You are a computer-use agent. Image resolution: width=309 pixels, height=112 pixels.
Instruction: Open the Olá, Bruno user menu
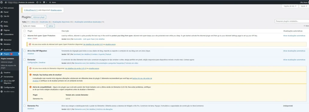tap(304, 2)
